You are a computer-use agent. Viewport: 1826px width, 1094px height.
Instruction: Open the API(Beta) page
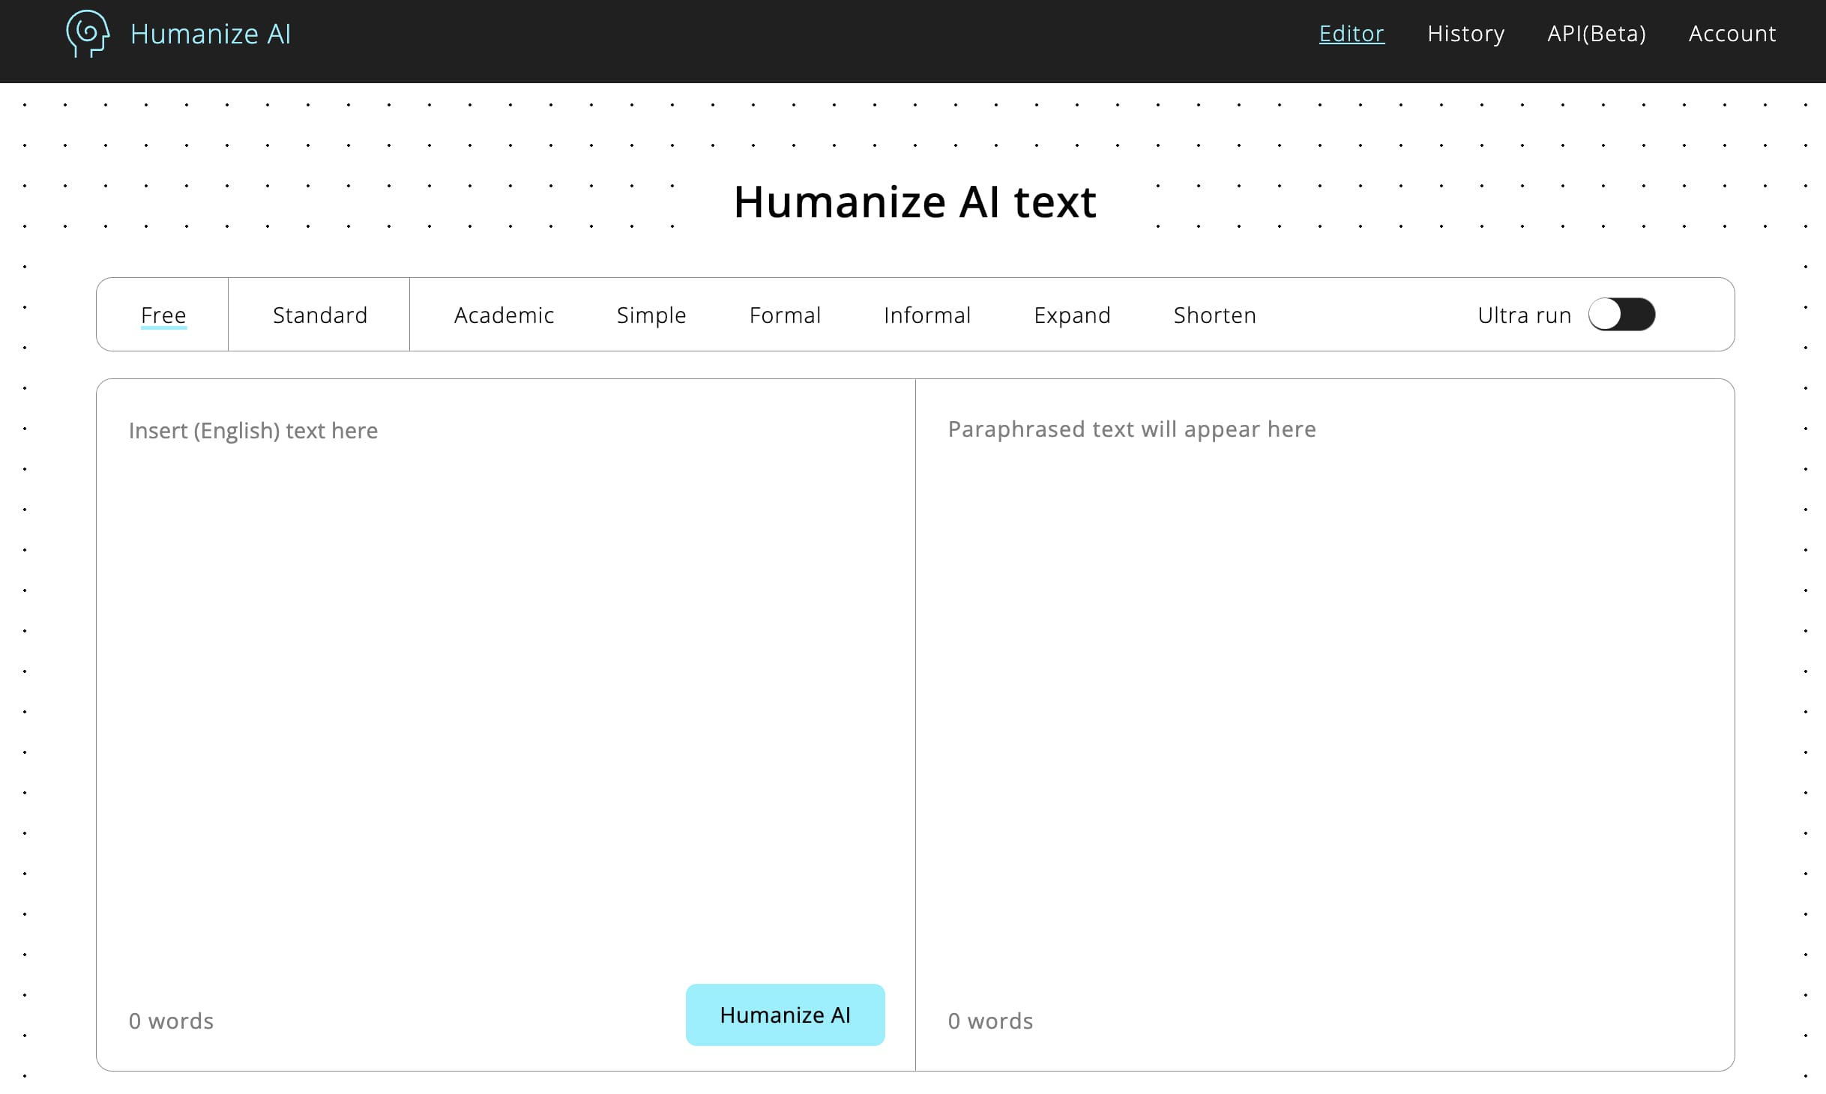(x=1597, y=34)
